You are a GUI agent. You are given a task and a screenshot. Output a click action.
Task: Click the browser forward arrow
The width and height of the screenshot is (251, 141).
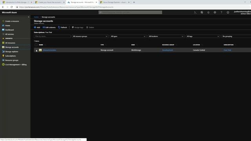point(7,7)
